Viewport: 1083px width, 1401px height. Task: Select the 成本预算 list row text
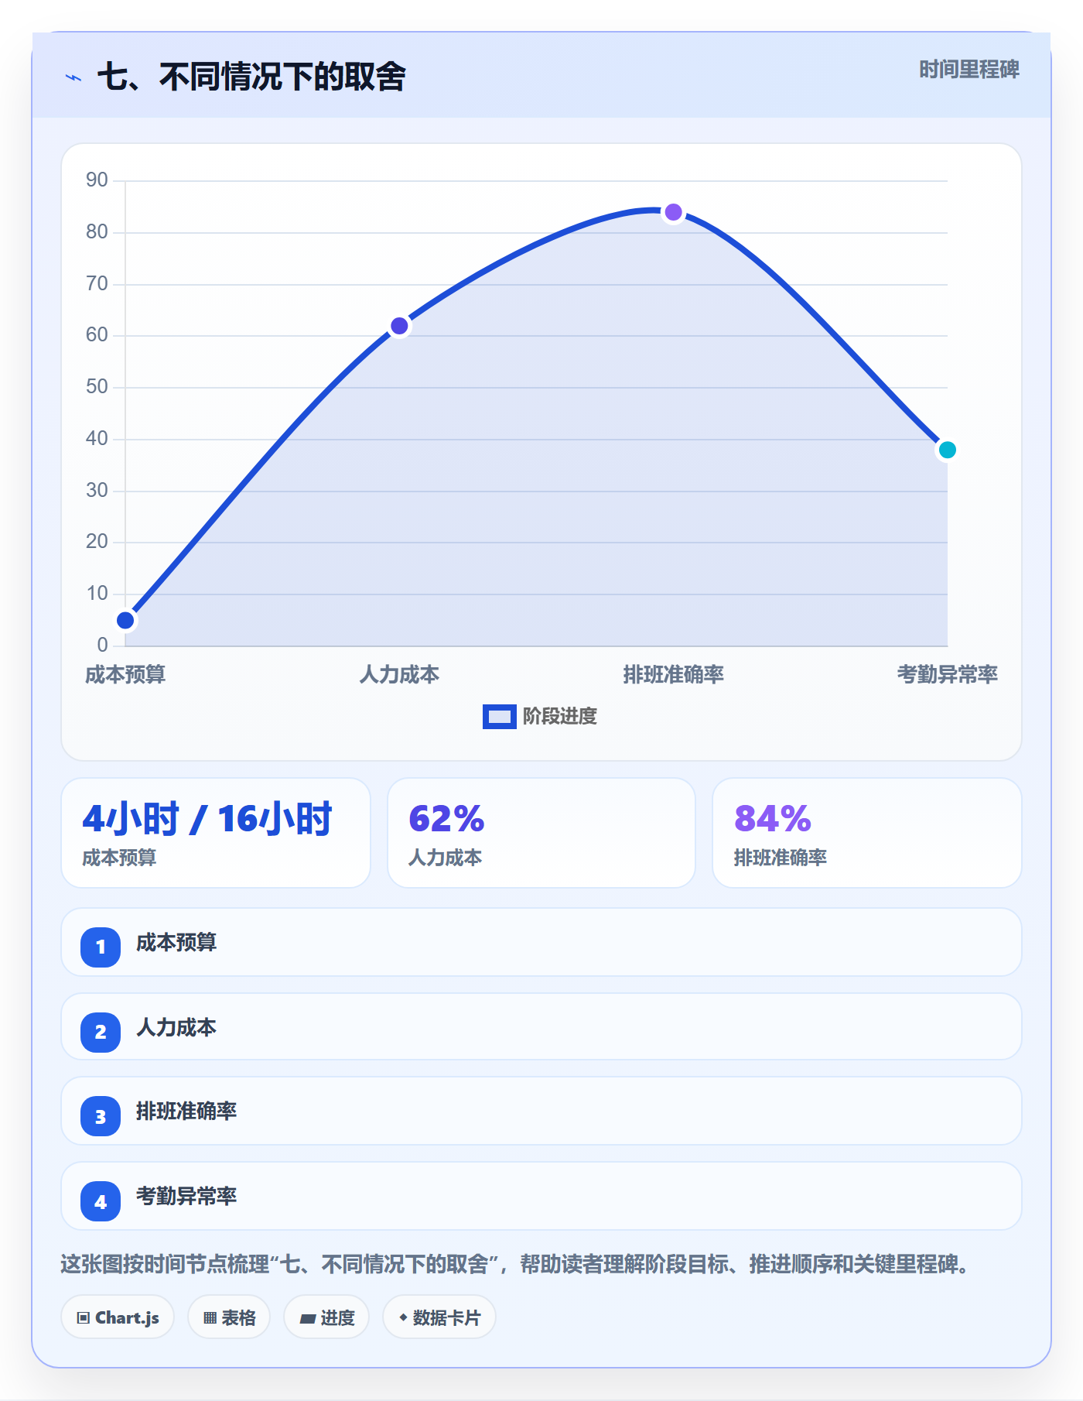coord(176,943)
